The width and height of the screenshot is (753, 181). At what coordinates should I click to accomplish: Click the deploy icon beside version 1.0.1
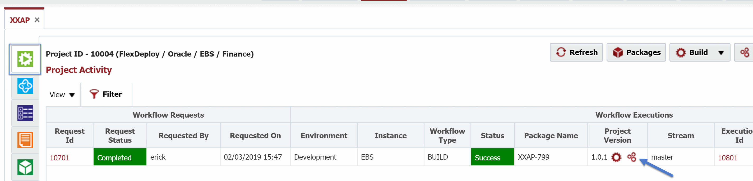(x=632, y=157)
